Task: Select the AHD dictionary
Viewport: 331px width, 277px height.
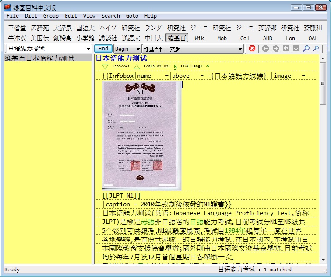Action: tap(268, 38)
